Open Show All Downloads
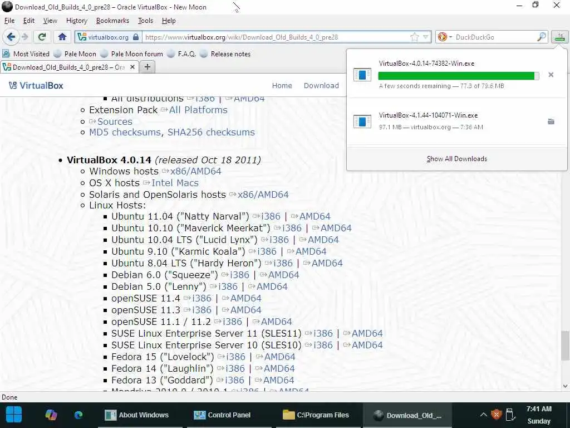The image size is (570, 428). click(457, 159)
